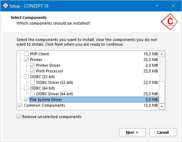The image size is (182, 142).
Task: Click the CONZEPT 16 diamond logo
Action: coord(169,22)
